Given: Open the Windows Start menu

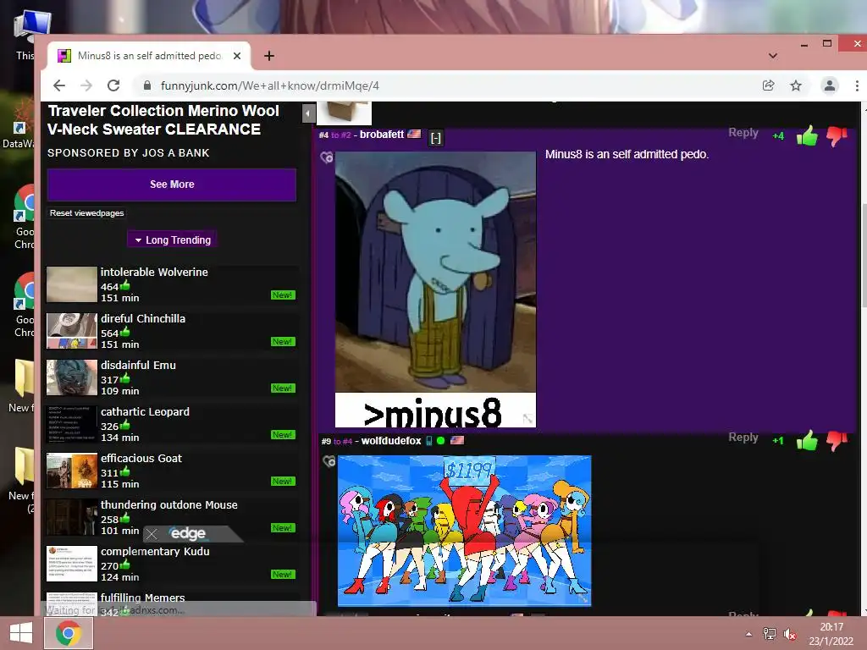Looking at the screenshot, I should click(21, 633).
